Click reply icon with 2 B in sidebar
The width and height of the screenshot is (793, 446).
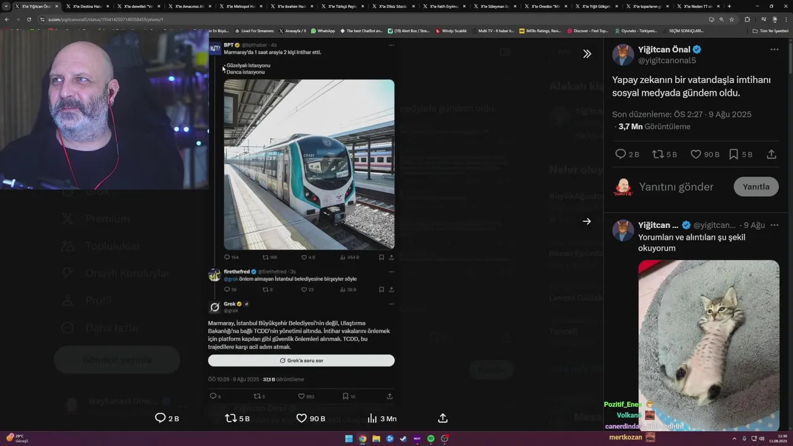[x=626, y=154]
